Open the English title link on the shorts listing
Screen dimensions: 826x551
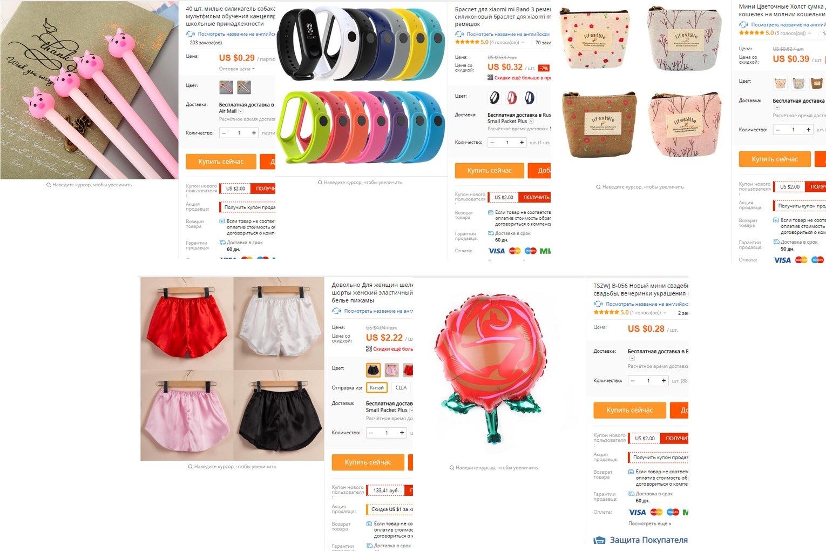(x=378, y=311)
